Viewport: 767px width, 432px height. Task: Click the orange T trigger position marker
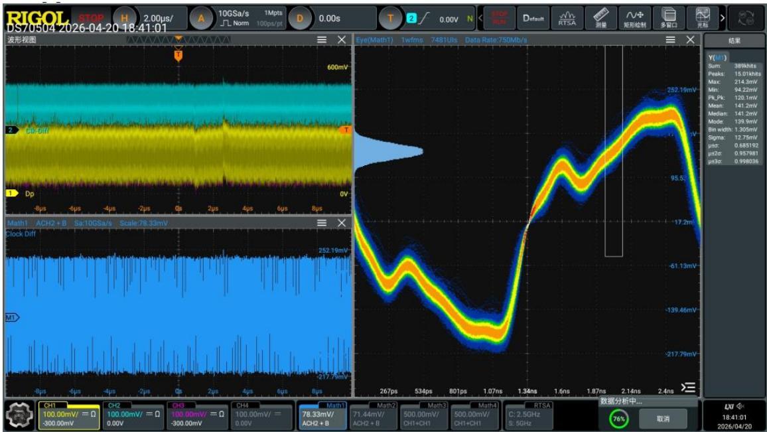(178, 55)
